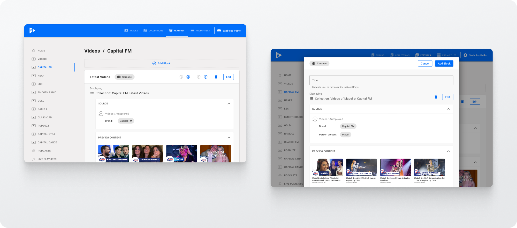
Task: Open Smooth Radio in left window sidebar
Action: tap(44, 92)
